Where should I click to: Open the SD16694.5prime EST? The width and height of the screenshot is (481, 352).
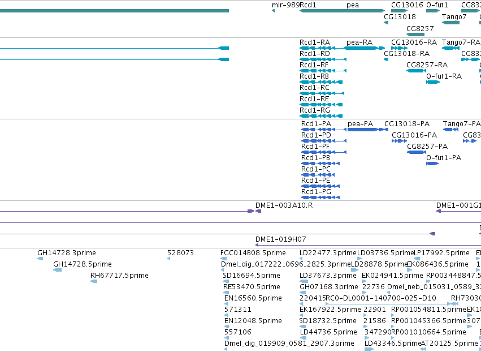click(226, 281)
